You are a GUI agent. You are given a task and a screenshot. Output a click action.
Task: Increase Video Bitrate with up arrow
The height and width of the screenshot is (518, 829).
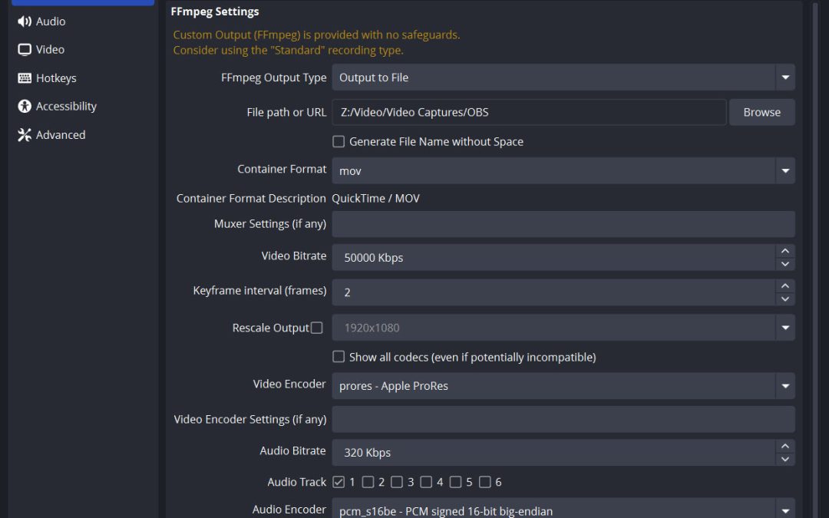784,251
